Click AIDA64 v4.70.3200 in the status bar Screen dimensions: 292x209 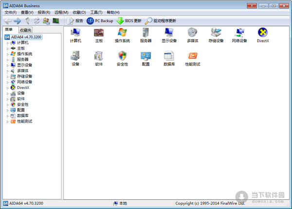24,203
